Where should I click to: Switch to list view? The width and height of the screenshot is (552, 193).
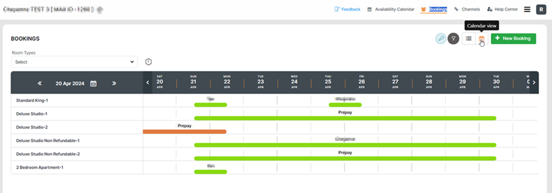pos(469,39)
